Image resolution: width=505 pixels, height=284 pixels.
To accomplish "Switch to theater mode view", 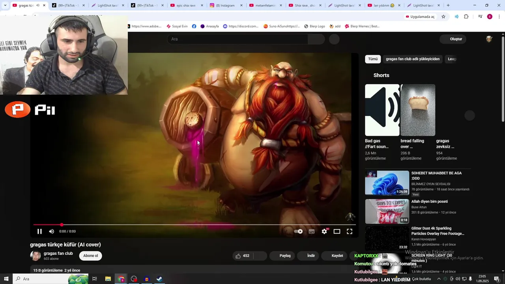I will pos(337,232).
